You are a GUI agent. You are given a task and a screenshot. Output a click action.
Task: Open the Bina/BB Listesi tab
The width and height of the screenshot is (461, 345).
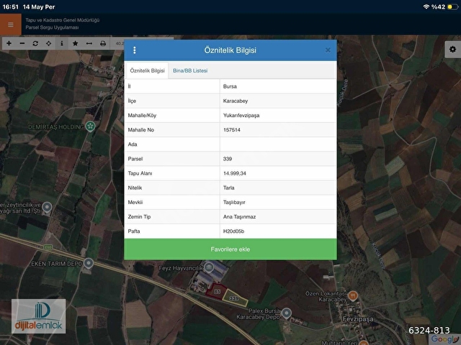(x=190, y=70)
